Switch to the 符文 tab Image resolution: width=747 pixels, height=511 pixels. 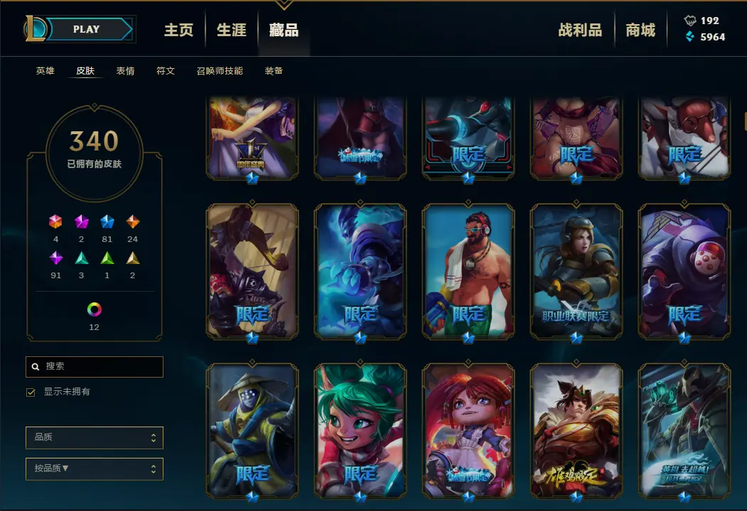coord(166,71)
